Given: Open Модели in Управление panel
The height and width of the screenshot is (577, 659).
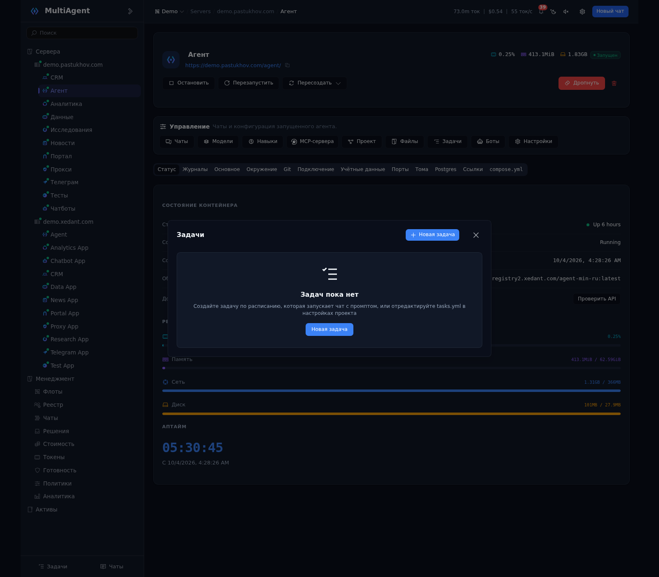Looking at the screenshot, I should point(218,142).
